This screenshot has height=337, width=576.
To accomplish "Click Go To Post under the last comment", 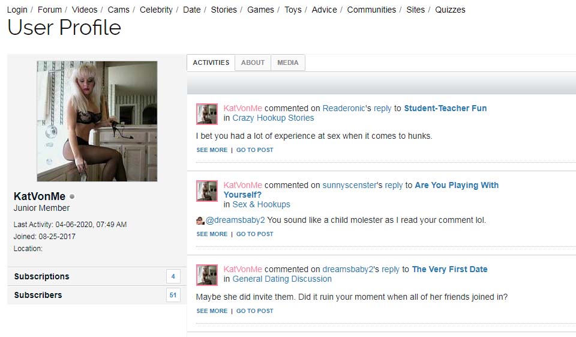I will (254, 311).
